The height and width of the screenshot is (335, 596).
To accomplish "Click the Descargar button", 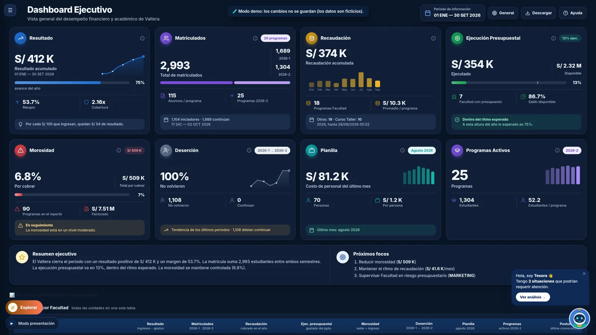I will [x=539, y=13].
